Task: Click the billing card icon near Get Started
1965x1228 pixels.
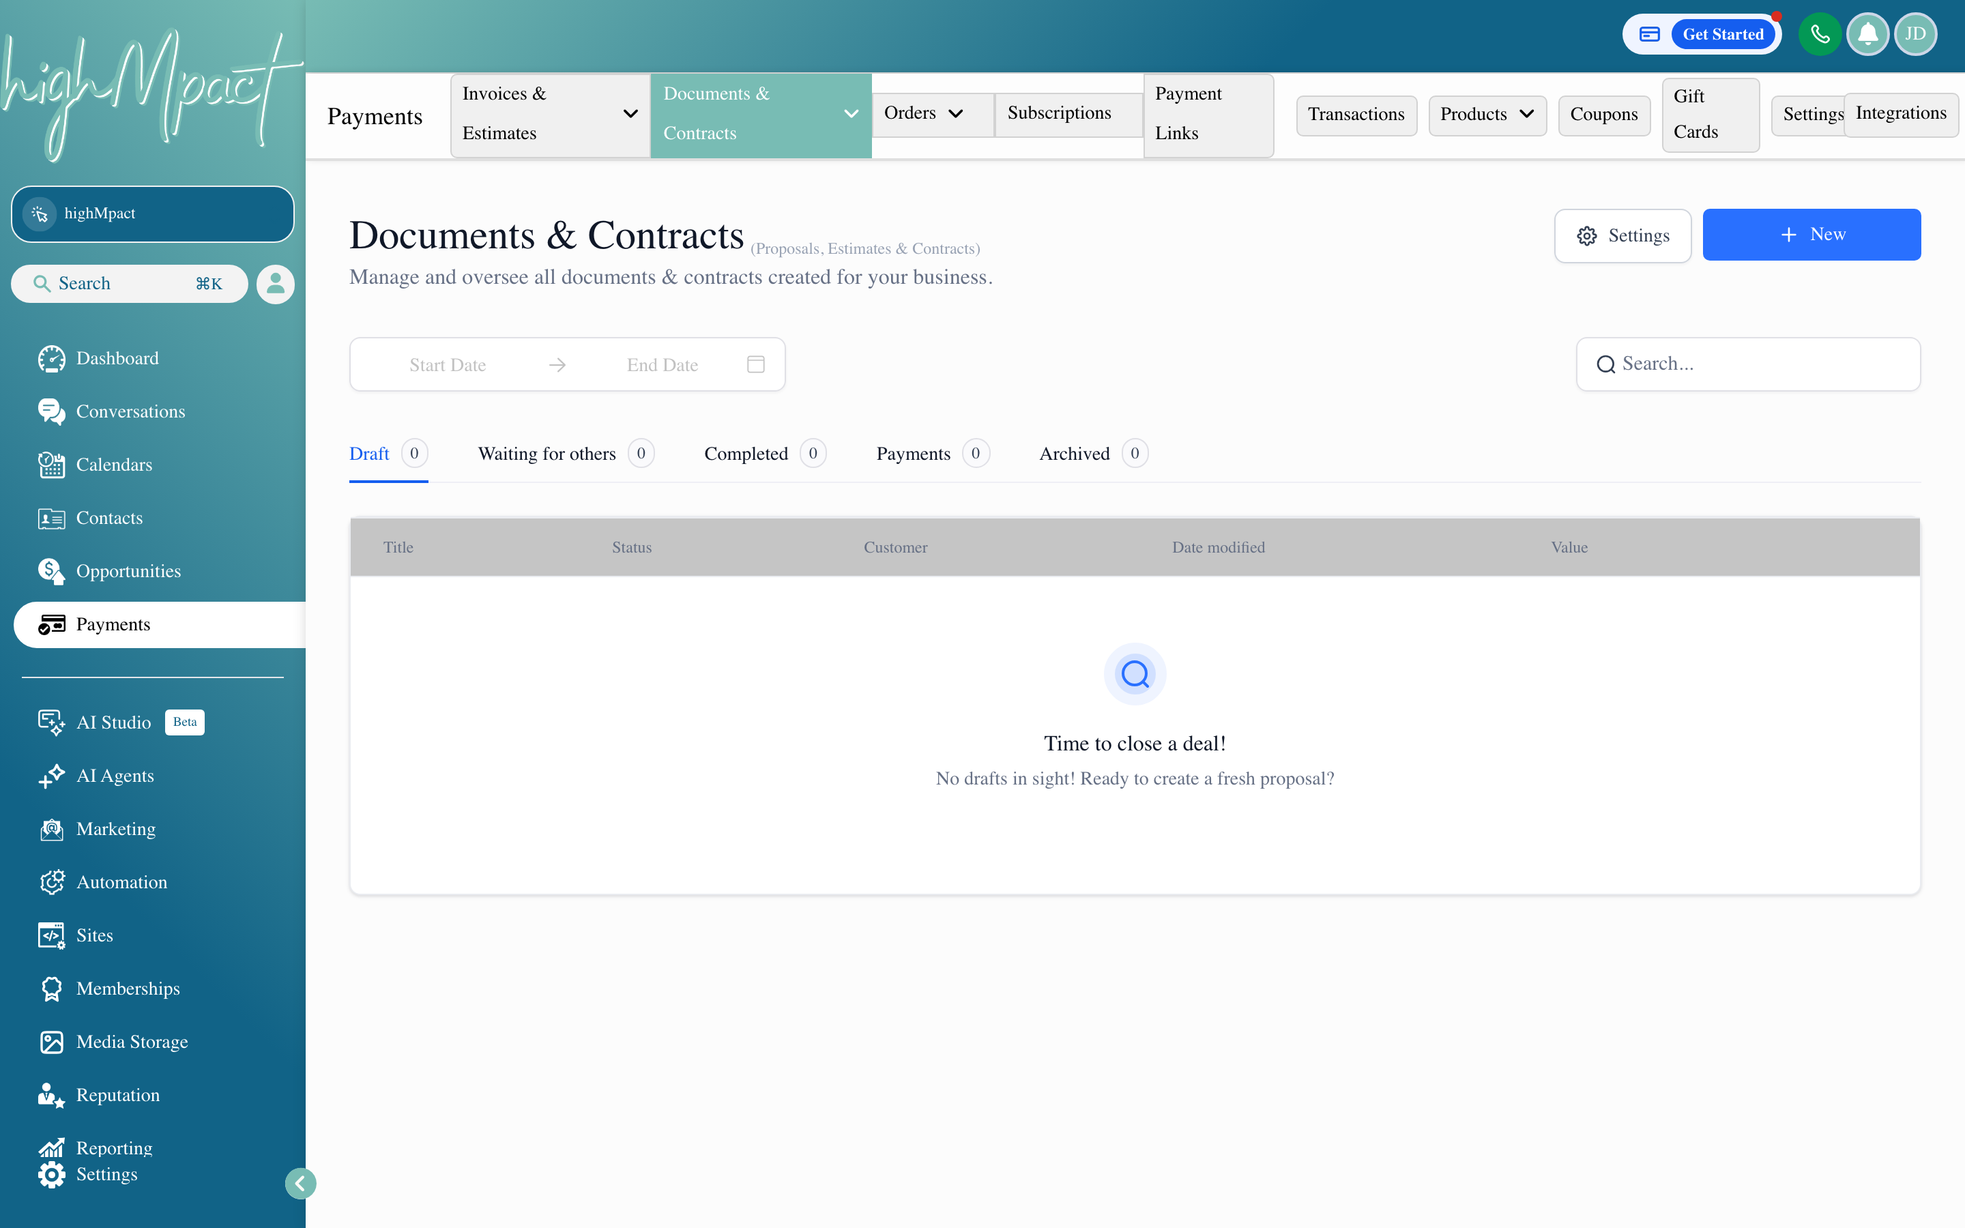Action: (x=1649, y=34)
